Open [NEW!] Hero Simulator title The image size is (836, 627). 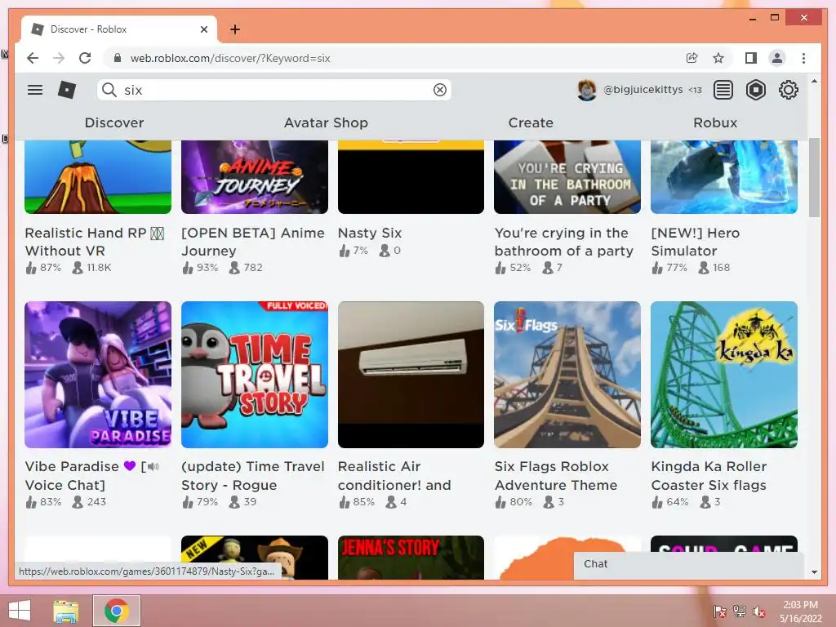tap(695, 242)
